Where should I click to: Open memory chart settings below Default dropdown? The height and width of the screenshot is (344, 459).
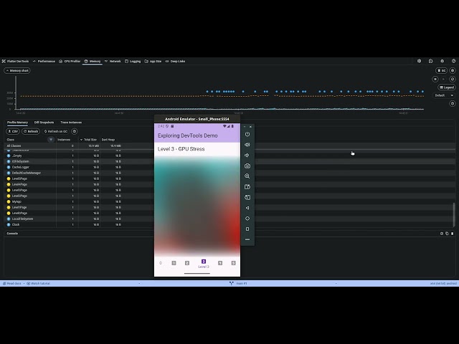(x=453, y=103)
